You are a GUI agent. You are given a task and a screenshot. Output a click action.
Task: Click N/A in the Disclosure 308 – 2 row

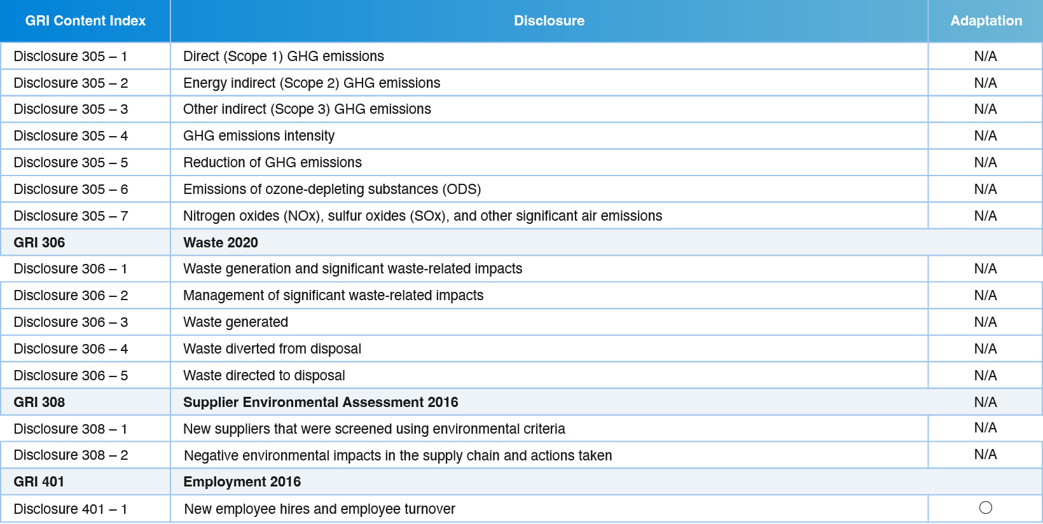click(x=985, y=455)
